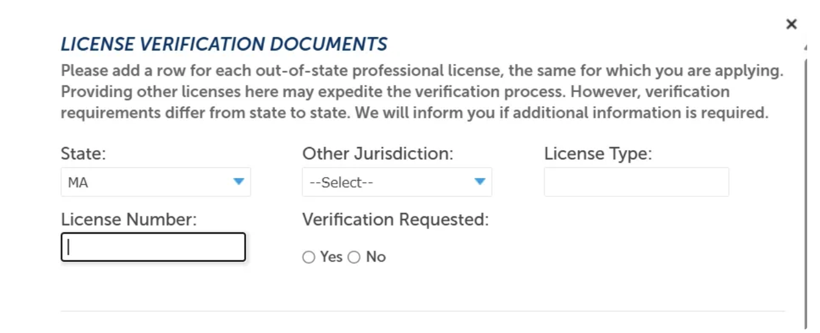Click inside the License Number input box
This screenshot has height=333, width=820.
coord(153,247)
